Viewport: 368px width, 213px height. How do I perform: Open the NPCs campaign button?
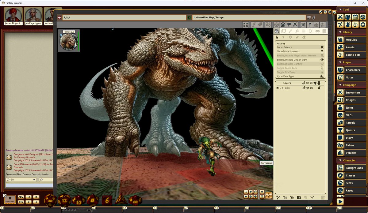point(351,115)
